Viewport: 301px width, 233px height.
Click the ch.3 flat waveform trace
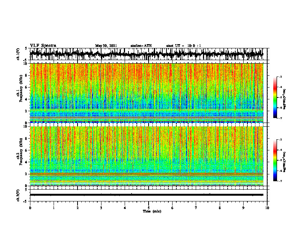(x=146, y=195)
